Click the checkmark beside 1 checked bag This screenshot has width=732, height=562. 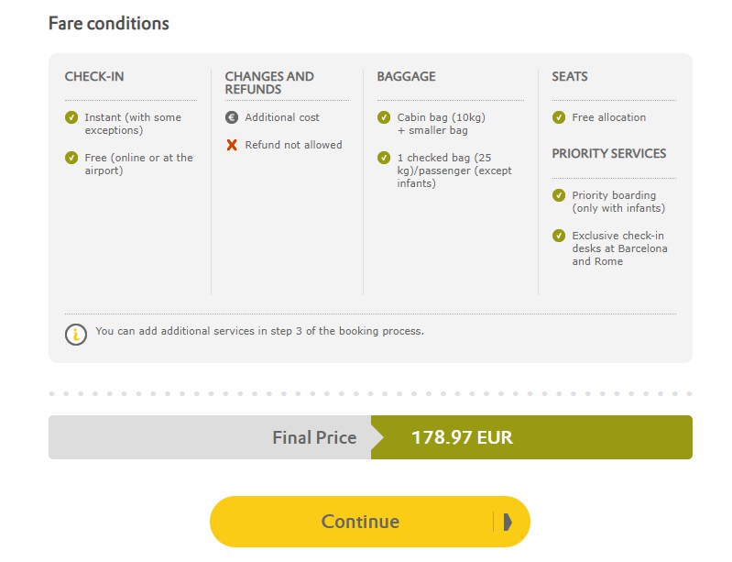[x=384, y=158]
